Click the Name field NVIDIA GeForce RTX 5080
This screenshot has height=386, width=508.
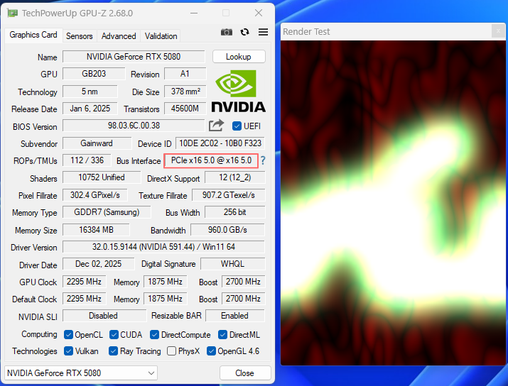coord(134,57)
